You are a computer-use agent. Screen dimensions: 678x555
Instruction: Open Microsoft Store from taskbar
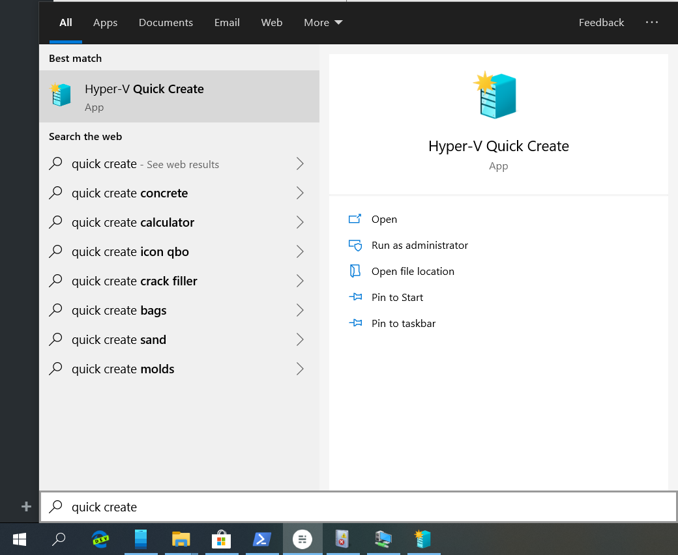click(x=221, y=539)
